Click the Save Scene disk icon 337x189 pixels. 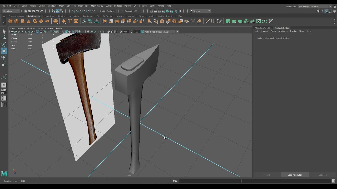(x=33, y=11)
